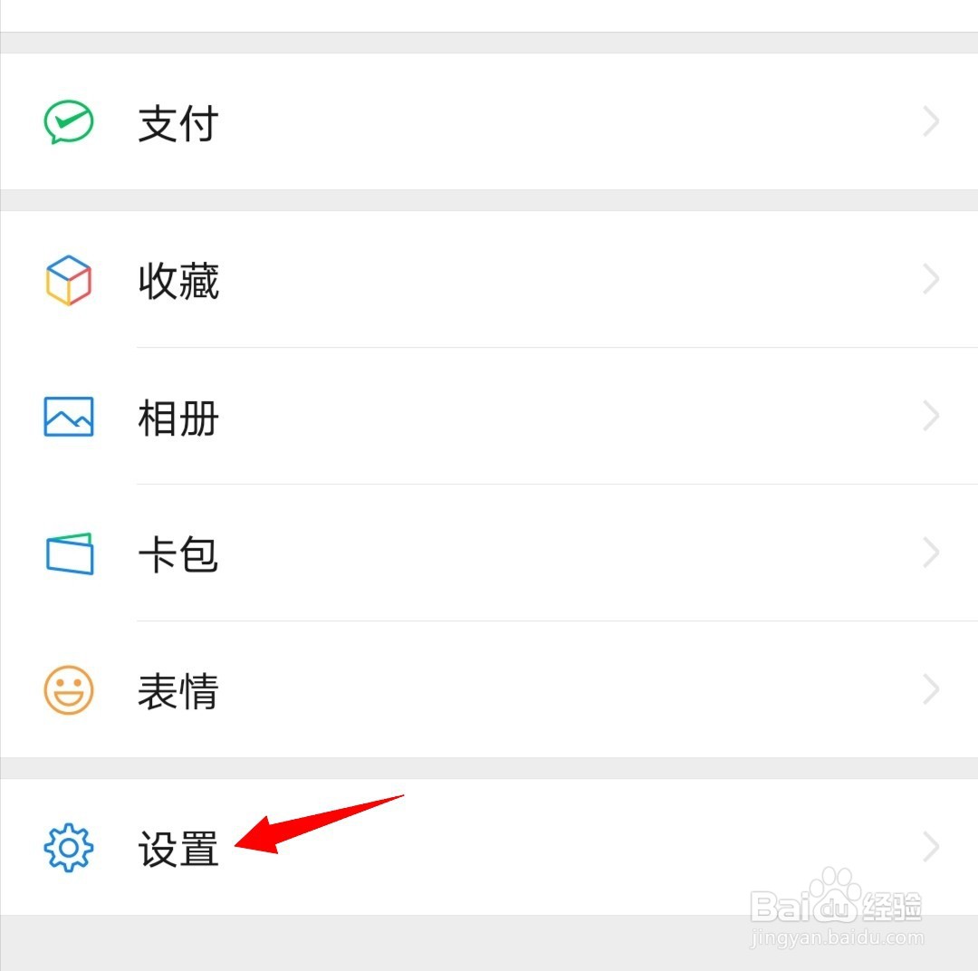Expand the chevron beside 收藏
Image resolution: width=978 pixels, height=971 pixels.
pyautogui.click(x=931, y=279)
